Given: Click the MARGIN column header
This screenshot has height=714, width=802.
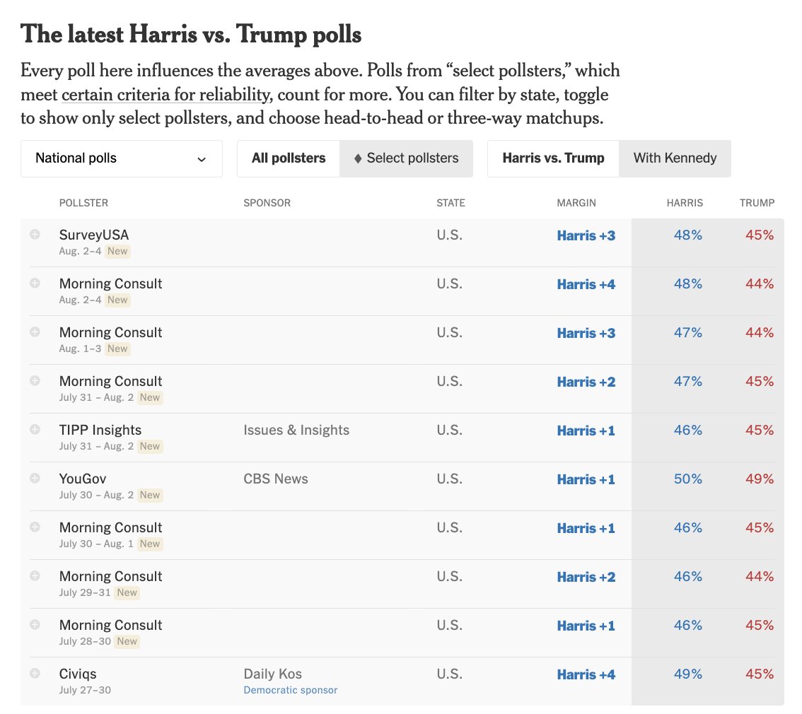Looking at the screenshot, I should click(576, 203).
